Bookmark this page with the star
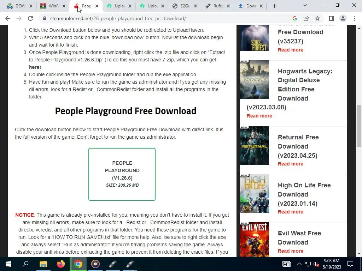Image resolution: width=362 pixels, height=271 pixels. [317, 18]
